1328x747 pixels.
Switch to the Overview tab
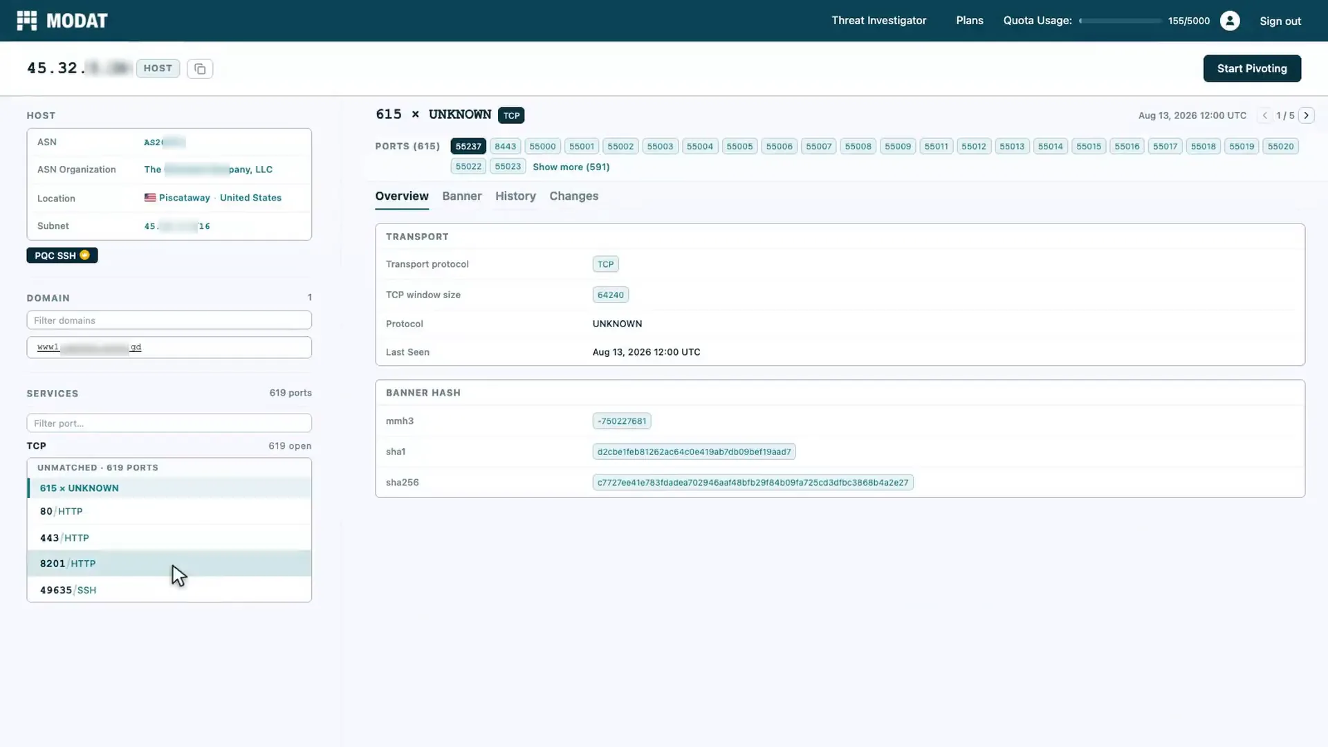(402, 196)
